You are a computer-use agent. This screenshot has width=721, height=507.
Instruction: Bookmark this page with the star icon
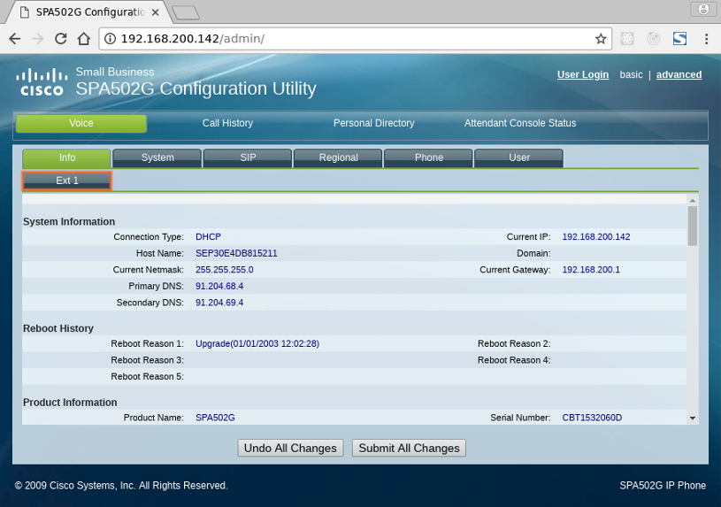(x=601, y=39)
